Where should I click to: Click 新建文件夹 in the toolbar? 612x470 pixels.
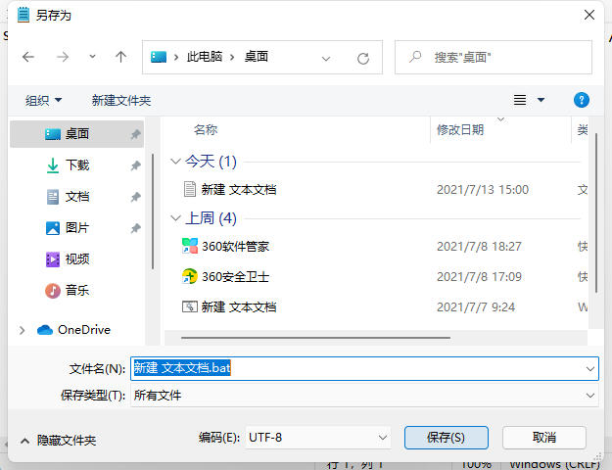[120, 100]
